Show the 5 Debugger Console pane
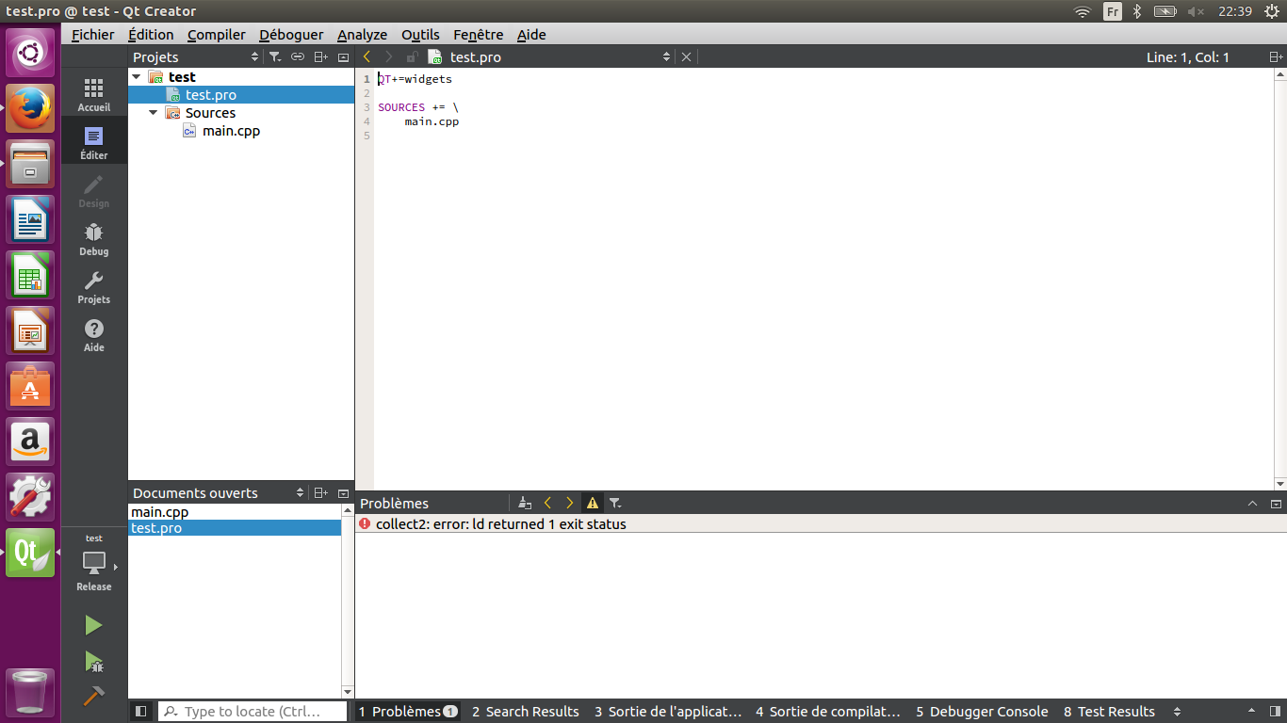The image size is (1287, 723). [981, 712]
